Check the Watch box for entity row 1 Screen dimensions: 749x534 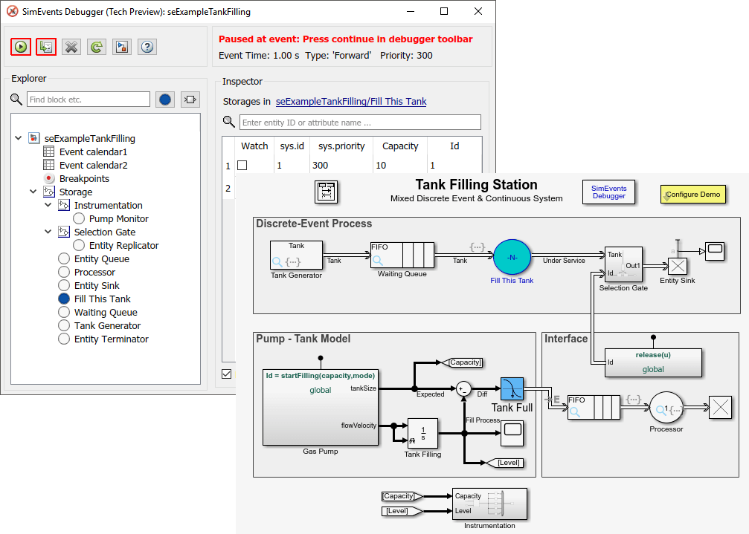coord(242,165)
